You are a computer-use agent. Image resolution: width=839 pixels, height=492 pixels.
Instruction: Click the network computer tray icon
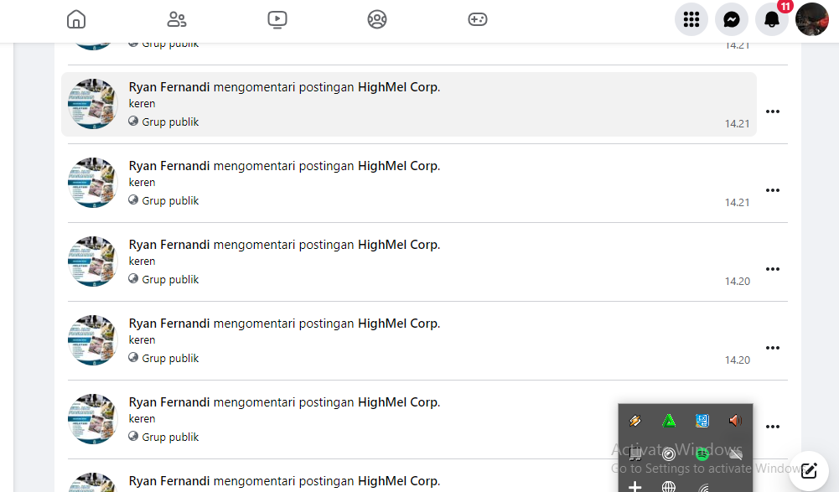pos(635,454)
